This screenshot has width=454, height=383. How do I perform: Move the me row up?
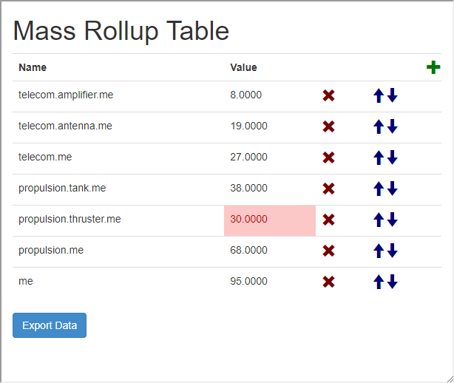(379, 282)
